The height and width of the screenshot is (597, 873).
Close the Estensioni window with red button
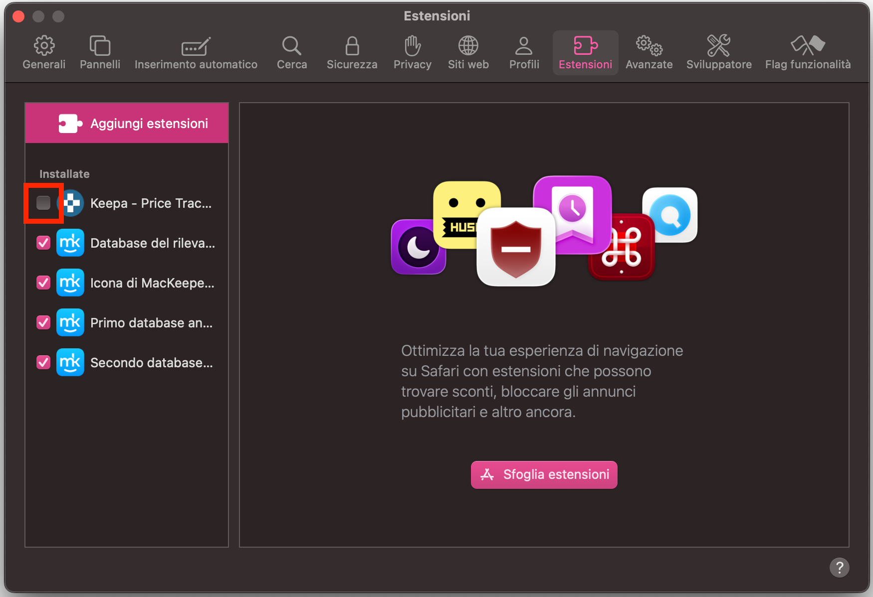18,16
